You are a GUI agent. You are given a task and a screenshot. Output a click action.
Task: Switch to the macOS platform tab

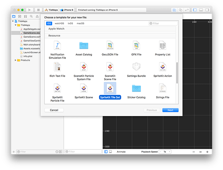pyautogui.click(x=80, y=23)
